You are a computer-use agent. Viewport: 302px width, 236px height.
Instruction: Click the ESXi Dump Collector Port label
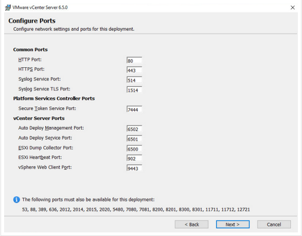click(x=46, y=148)
